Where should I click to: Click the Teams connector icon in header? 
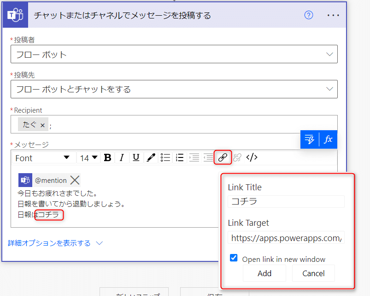click(15, 15)
